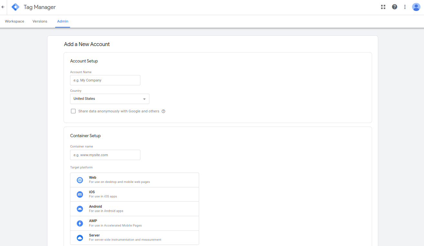424x246 pixels.
Task: Click the Server platform cloud icon
Action: point(80,238)
